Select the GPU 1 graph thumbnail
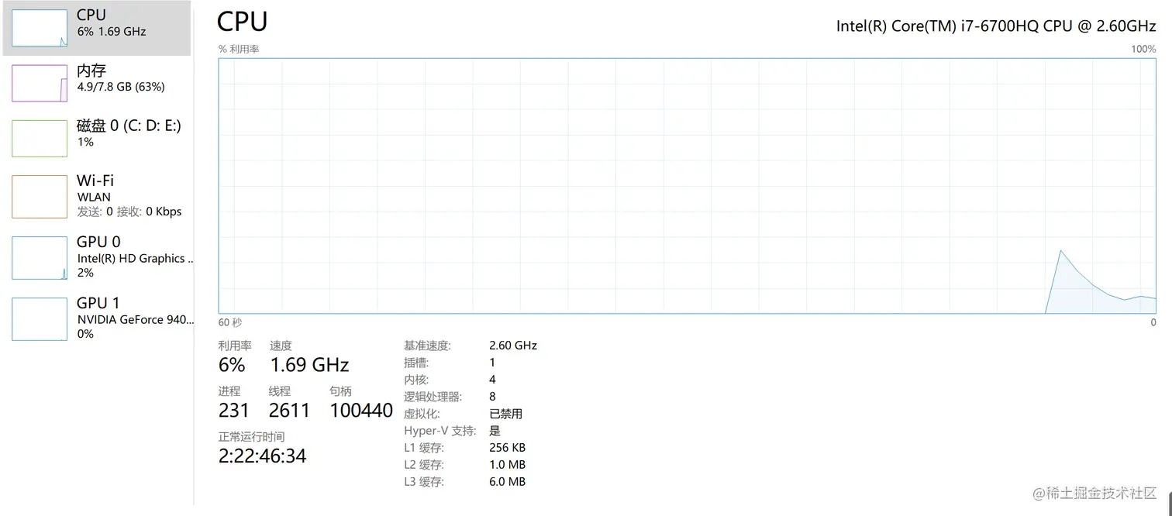 click(40, 319)
